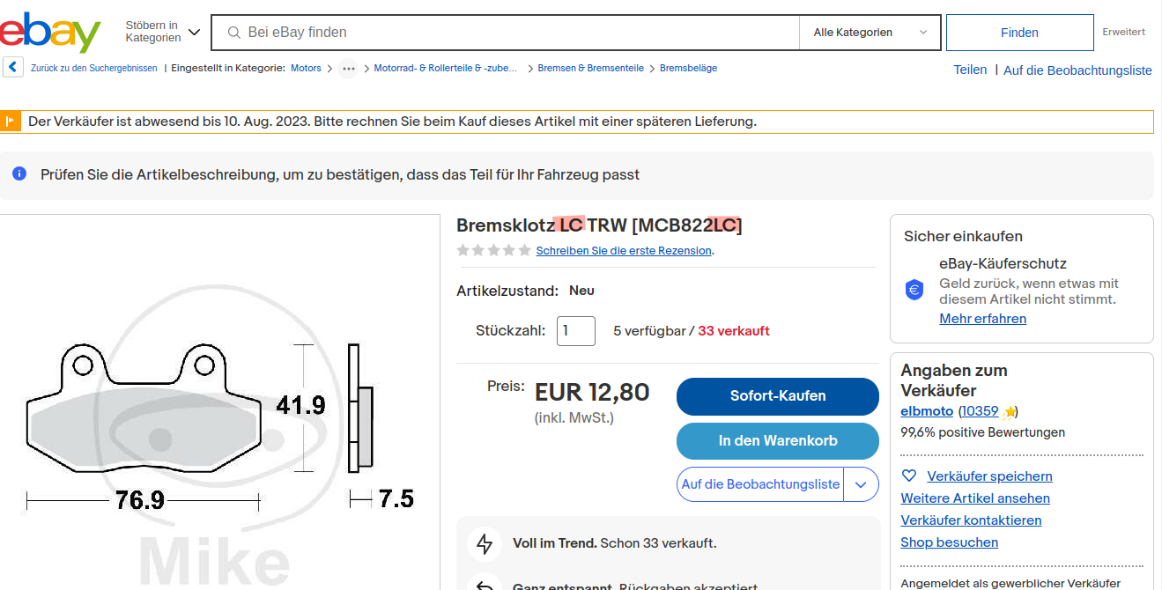Click the Finden search button
This screenshot has height=590, width=1162.
tap(1019, 33)
